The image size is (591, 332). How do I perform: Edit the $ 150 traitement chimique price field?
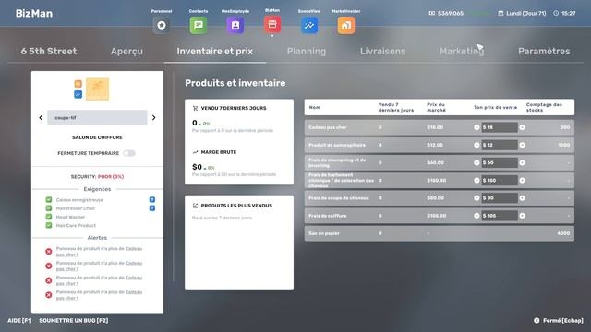tap(500, 181)
